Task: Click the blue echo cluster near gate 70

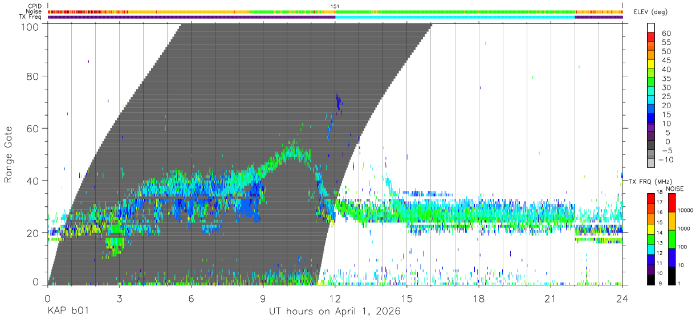Action: [x=338, y=103]
